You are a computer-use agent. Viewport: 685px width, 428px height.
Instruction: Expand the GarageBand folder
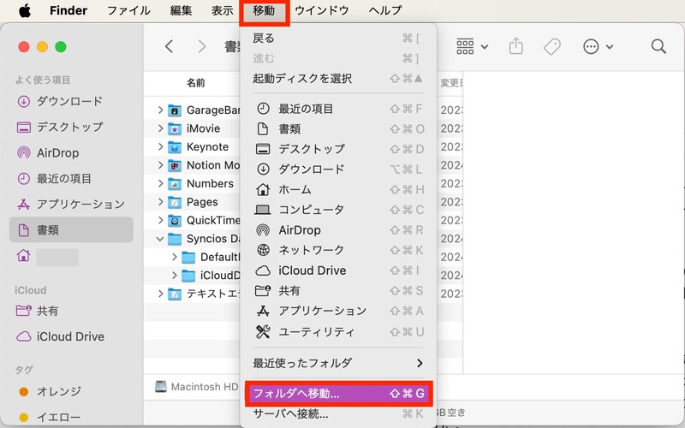click(x=160, y=110)
